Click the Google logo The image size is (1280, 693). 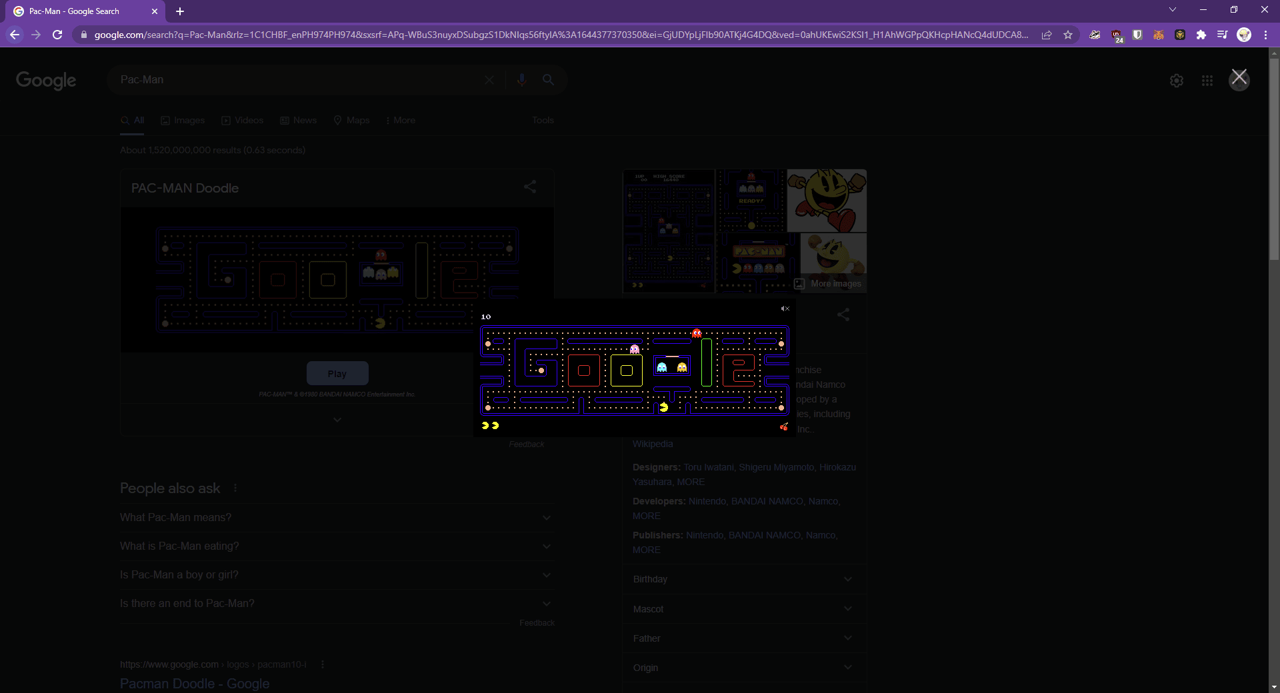pos(46,80)
